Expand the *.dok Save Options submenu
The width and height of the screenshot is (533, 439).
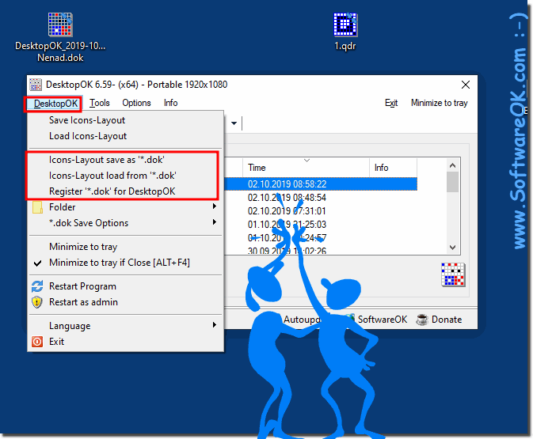point(215,222)
